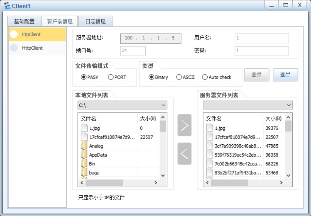Open the server directory dropdown
The image size is (311, 216).
[248, 105]
